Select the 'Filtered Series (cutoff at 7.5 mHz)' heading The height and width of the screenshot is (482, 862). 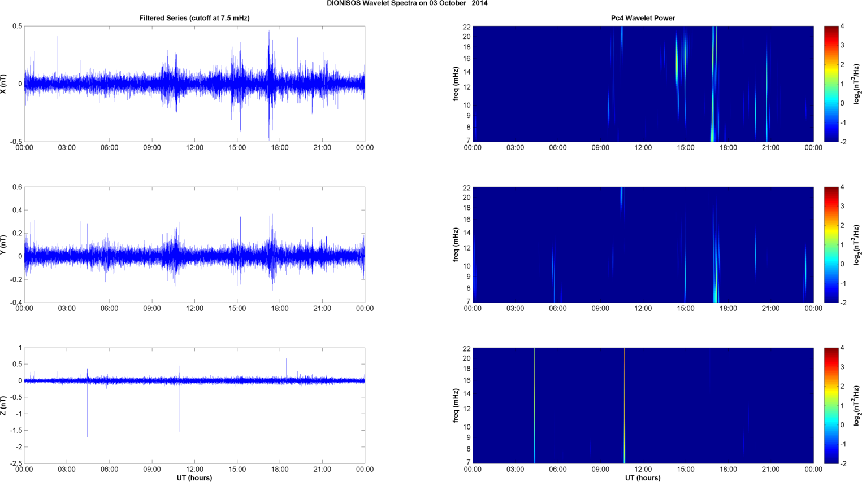point(194,18)
